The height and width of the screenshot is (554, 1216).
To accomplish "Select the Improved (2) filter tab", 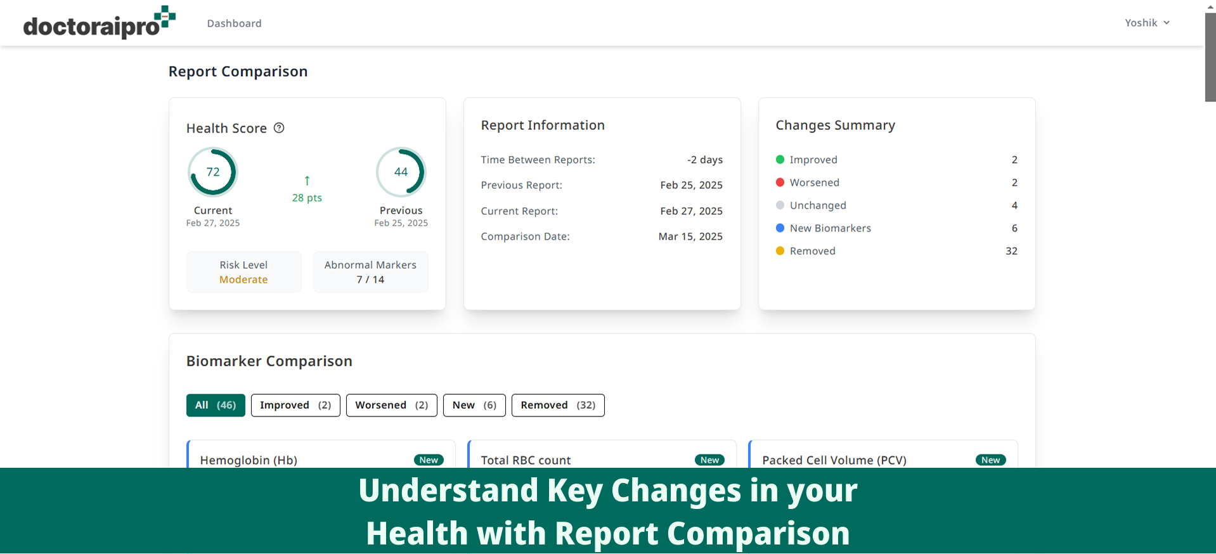I will [x=295, y=405].
